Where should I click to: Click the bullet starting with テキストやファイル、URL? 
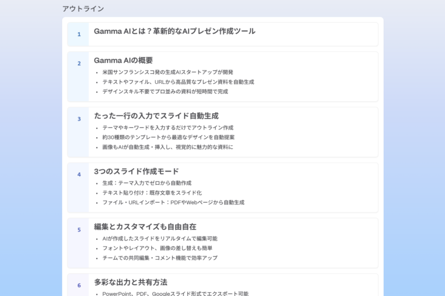(x=178, y=82)
